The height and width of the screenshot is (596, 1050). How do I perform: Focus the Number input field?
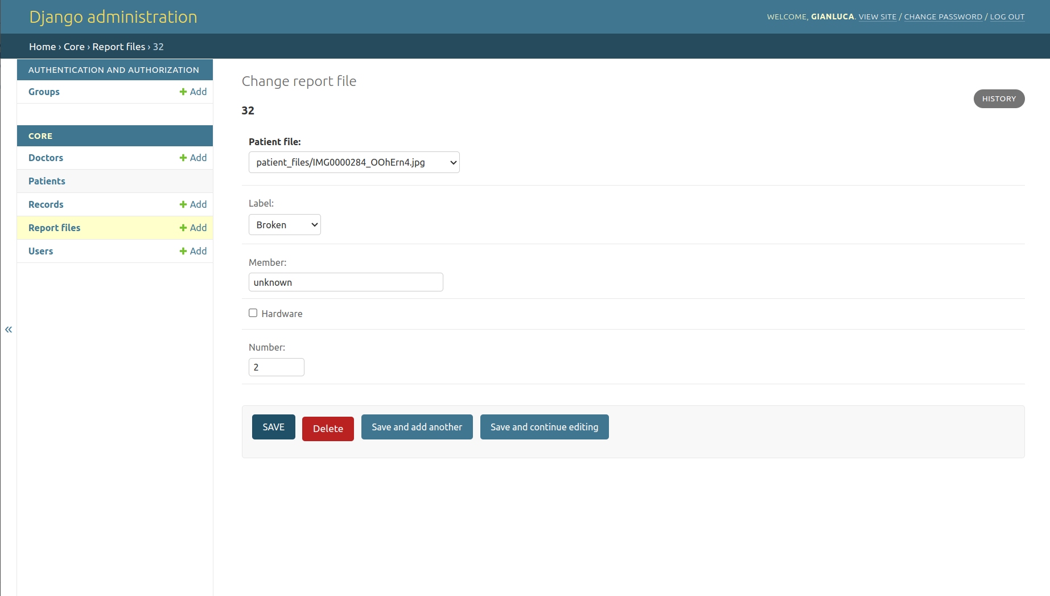tap(277, 367)
